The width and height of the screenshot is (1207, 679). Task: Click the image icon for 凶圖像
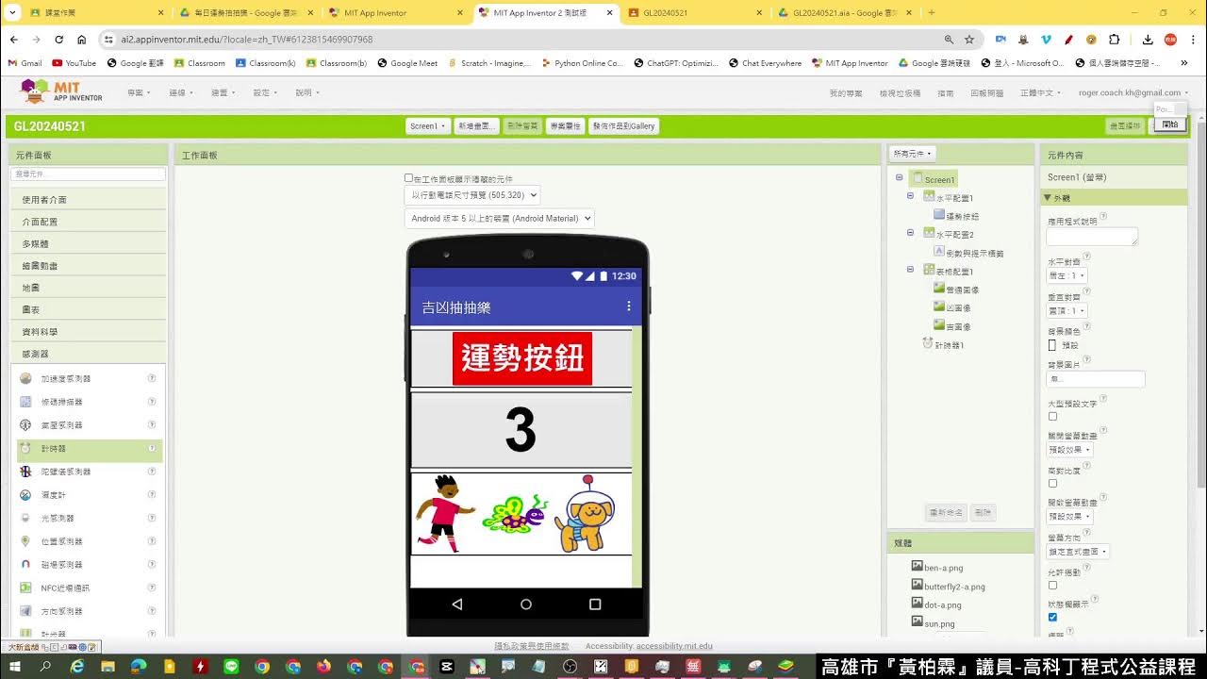pyautogui.click(x=939, y=306)
